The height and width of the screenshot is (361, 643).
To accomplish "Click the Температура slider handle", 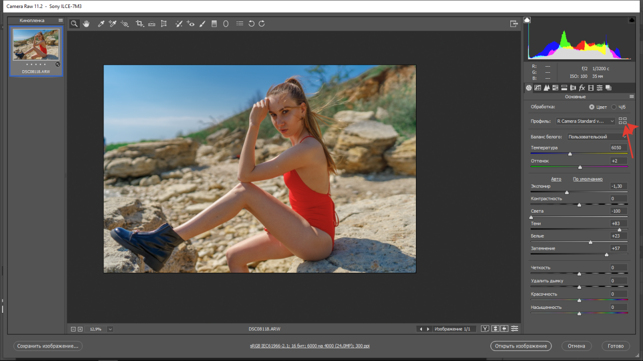I will coord(570,154).
